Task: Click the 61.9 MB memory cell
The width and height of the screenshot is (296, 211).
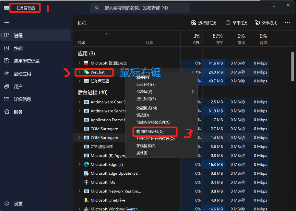Action: pos(214,111)
